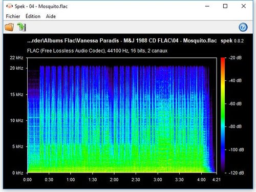Open the blue help icon
This screenshot has height=192, width=256.
click(243, 27)
